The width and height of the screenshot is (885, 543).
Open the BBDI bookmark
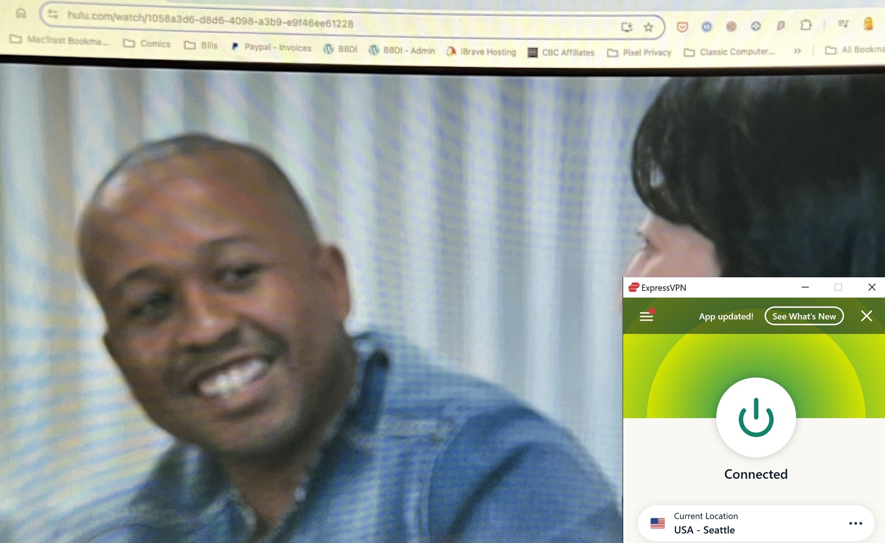tap(340, 49)
